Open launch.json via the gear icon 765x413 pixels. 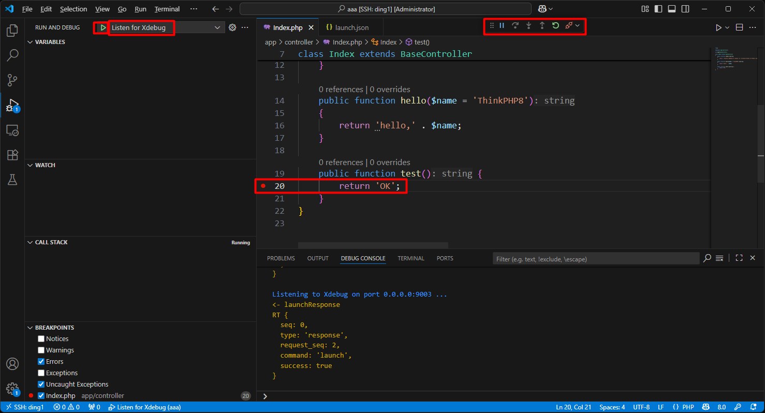pyautogui.click(x=232, y=27)
